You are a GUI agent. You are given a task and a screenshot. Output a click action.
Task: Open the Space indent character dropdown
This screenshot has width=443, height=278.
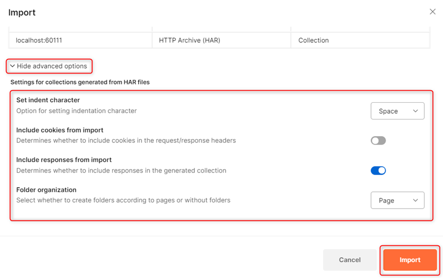pyautogui.click(x=397, y=111)
